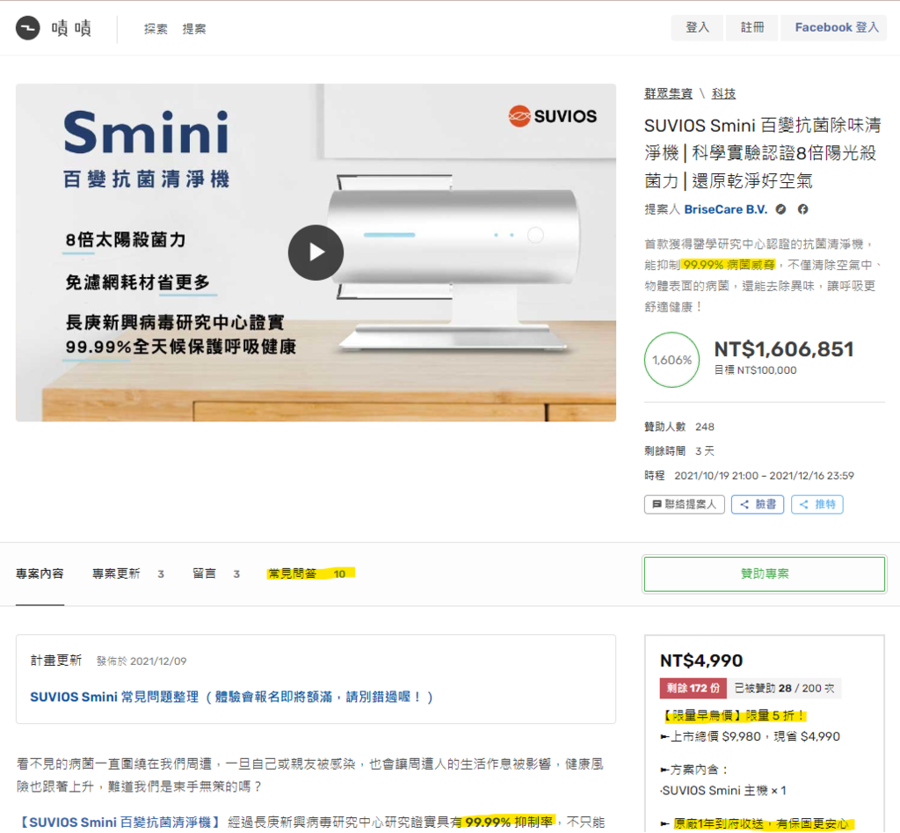Click the 上市總價 $9,980 line
This screenshot has height=833, width=900.
(751, 736)
